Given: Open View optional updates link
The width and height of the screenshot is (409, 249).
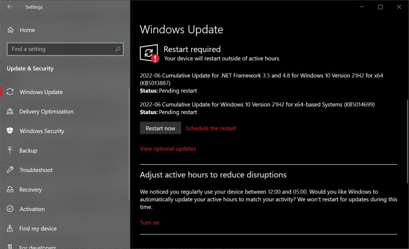Looking at the screenshot, I should click(x=168, y=148).
